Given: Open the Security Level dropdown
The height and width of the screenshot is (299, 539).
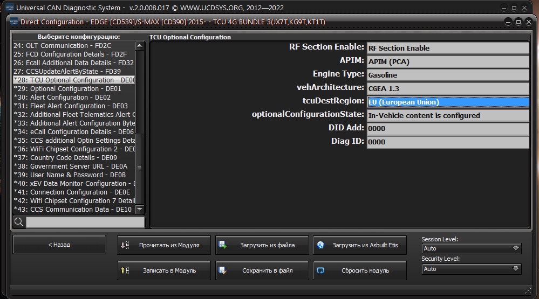Looking at the screenshot, I should 472,269.
